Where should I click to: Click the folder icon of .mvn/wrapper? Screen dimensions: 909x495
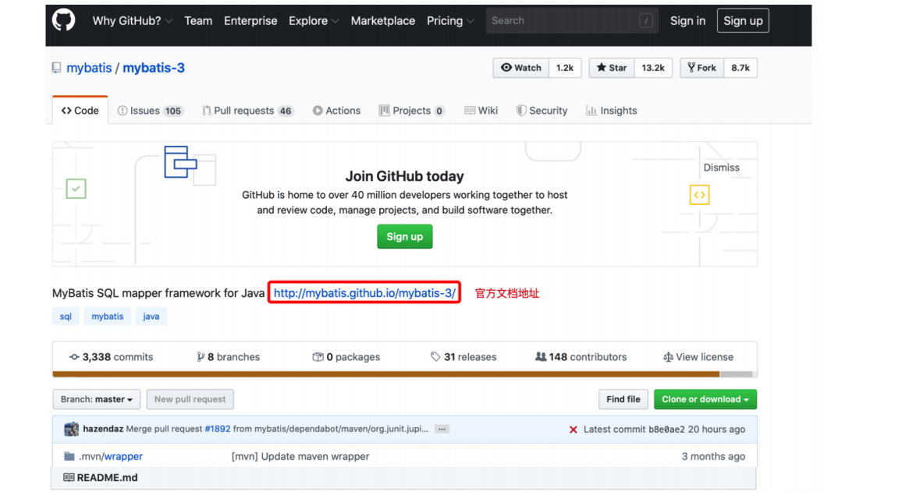(69, 456)
